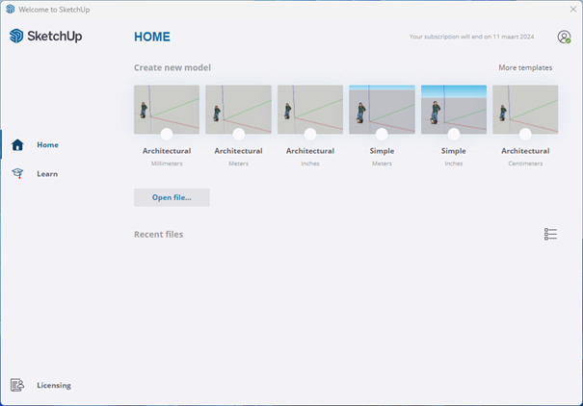The width and height of the screenshot is (583, 406).
Task: Select the Simple Inches template thumbnail
Action: (454, 107)
